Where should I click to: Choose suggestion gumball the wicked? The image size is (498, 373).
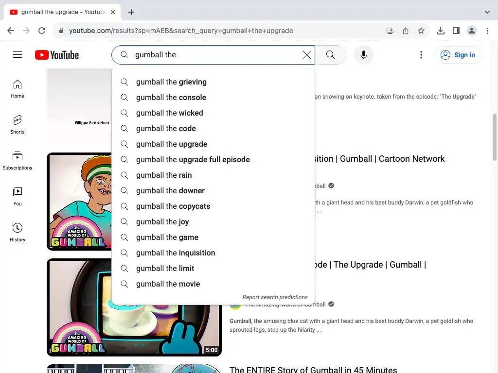coord(213,113)
